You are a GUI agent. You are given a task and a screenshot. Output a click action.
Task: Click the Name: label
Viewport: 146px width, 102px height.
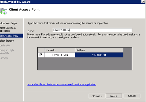click(x=31, y=31)
